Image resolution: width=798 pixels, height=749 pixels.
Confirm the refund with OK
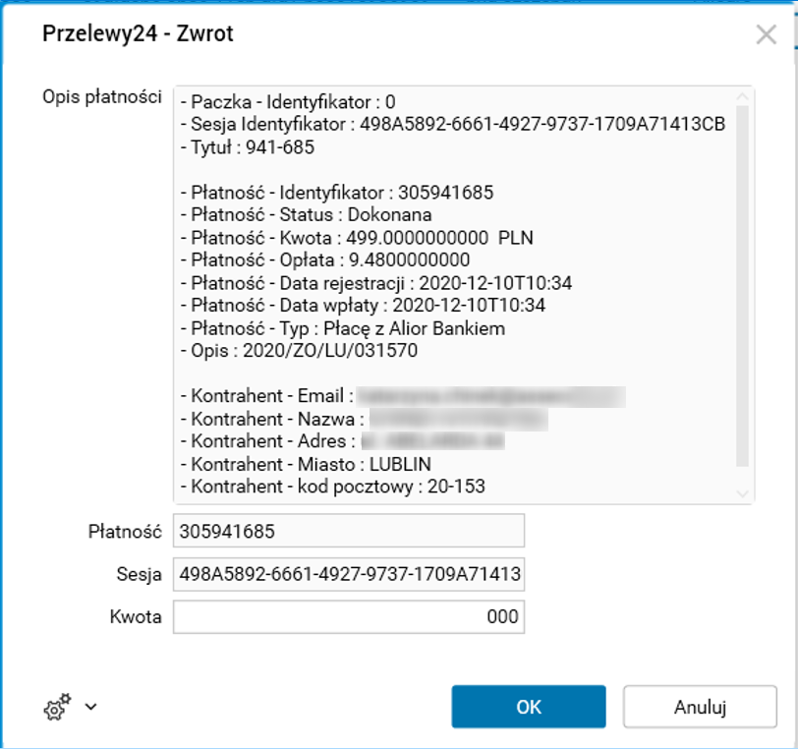[528, 707]
